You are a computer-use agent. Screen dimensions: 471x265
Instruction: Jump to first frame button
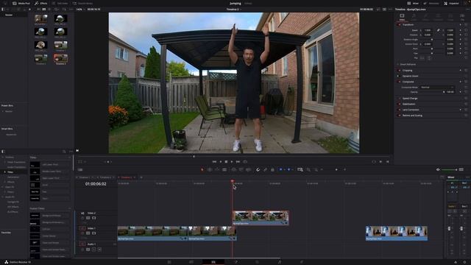click(214, 162)
